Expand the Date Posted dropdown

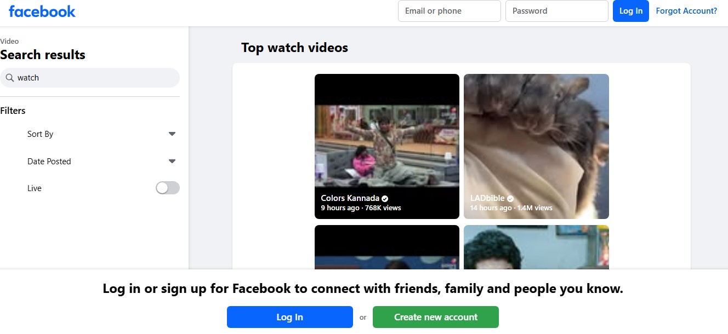click(172, 161)
